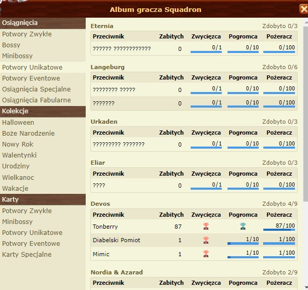308x290 pixels.
Task: Open Osiągnięcia Specjalne
Action: coord(36,89)
